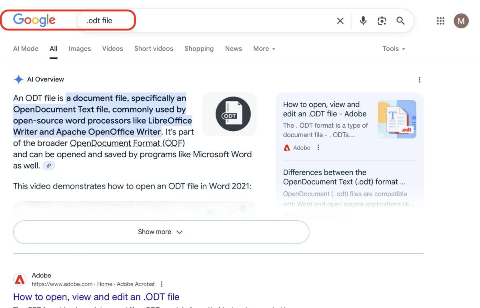Click the source link chip after 'as well.'
This screenshot has height=308, width=480.
[49, 166]
